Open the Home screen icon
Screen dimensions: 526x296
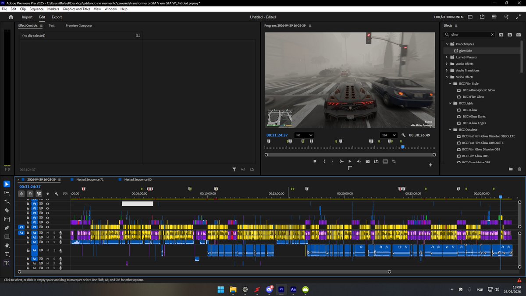click(x=11, y=17)
